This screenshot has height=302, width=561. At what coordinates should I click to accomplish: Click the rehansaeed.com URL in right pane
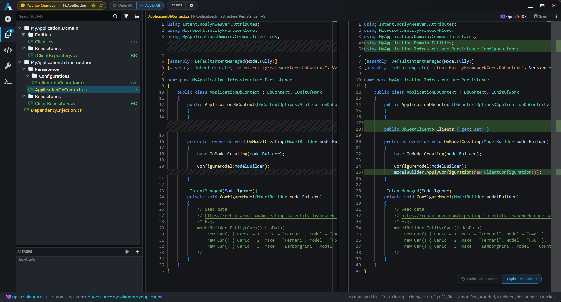coord(476,215)
